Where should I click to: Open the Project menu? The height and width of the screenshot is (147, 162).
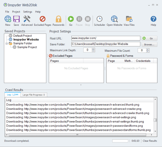pos(16,12)
